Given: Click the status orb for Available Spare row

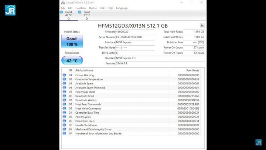Looking at the screenshot, I should (x=64, y=83).
